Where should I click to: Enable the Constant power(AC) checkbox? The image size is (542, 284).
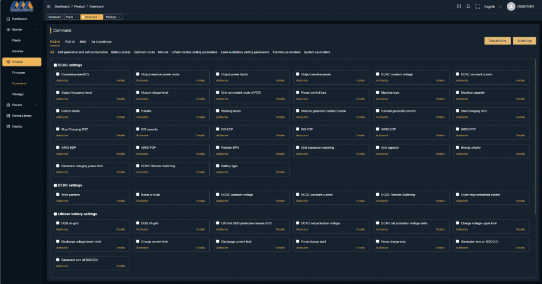(58, 74)
